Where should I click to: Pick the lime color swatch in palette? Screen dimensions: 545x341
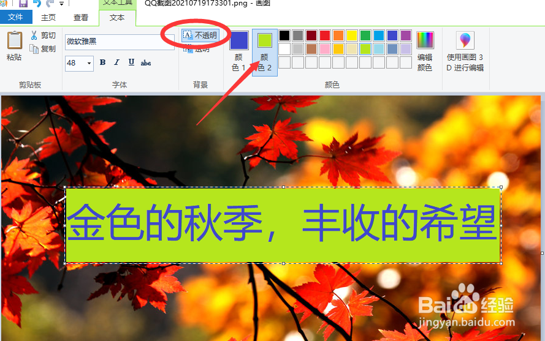(x=365, y=49)
